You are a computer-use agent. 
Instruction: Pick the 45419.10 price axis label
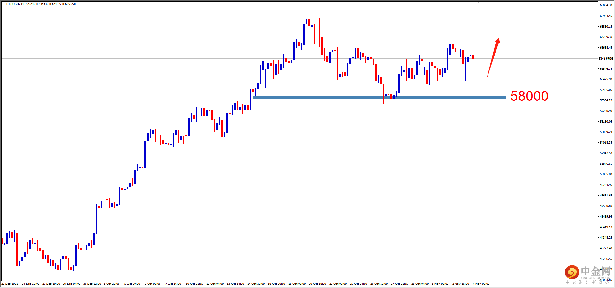tap(606, 227)
